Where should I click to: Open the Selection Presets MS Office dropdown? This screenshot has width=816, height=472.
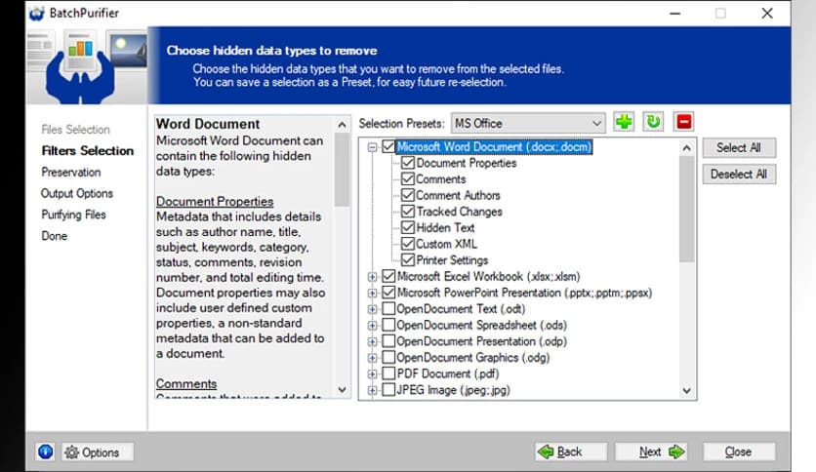[x=528, y=123]
